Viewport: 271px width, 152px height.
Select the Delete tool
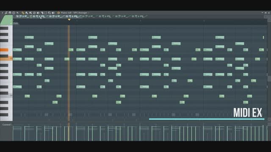[x=34, y=13]
